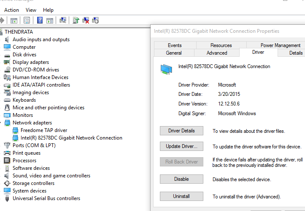
Task: Click the Uninstall button in Properties dialog
Action: point(181,196)
